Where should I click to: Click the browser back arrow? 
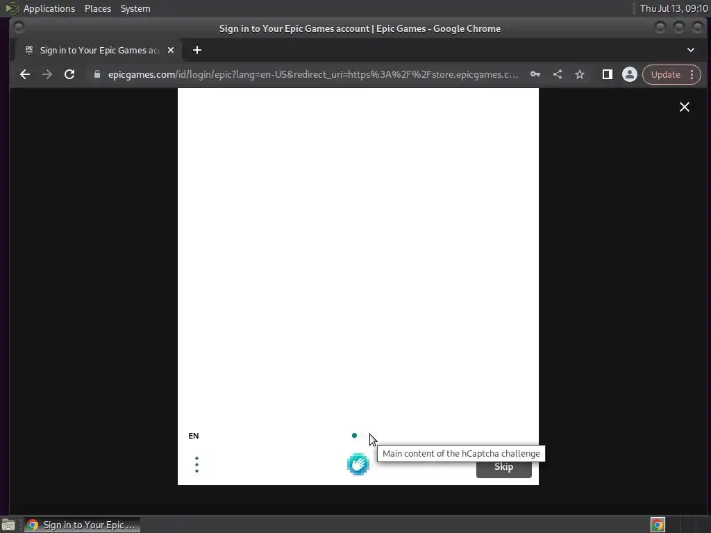coord(25,74)
